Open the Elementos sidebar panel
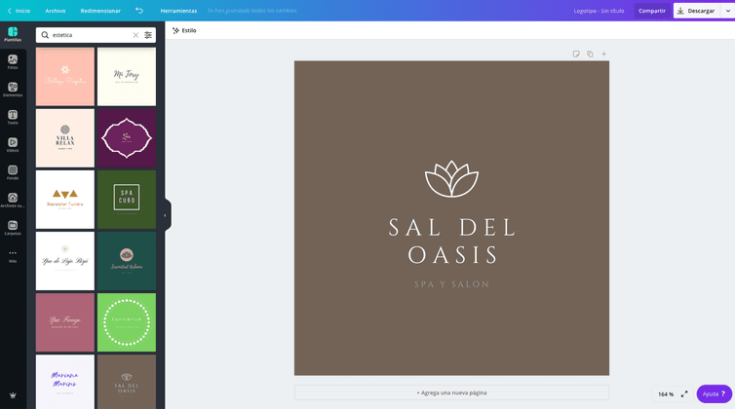Screen dimensions: 735x409 click(13, 89)
